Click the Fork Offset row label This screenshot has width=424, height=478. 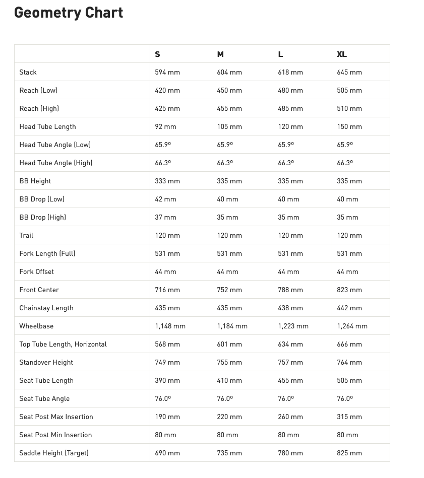point(37,272)
